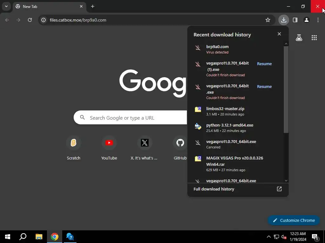The width and height of the screenshot is (325, 243).
Task: Click the muted volume tray icon
Action: pos(284,237)
